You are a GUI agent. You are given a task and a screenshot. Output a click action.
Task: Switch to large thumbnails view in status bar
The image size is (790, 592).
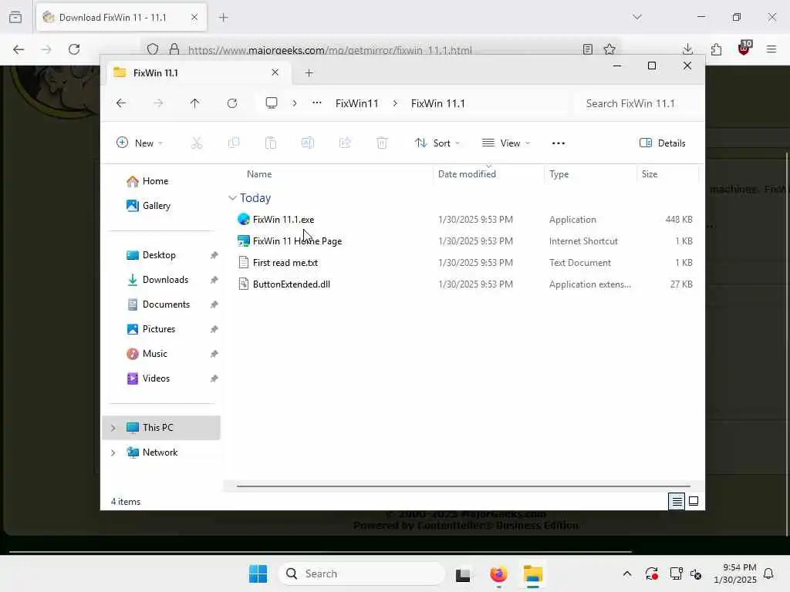click(x=694, y=501)
